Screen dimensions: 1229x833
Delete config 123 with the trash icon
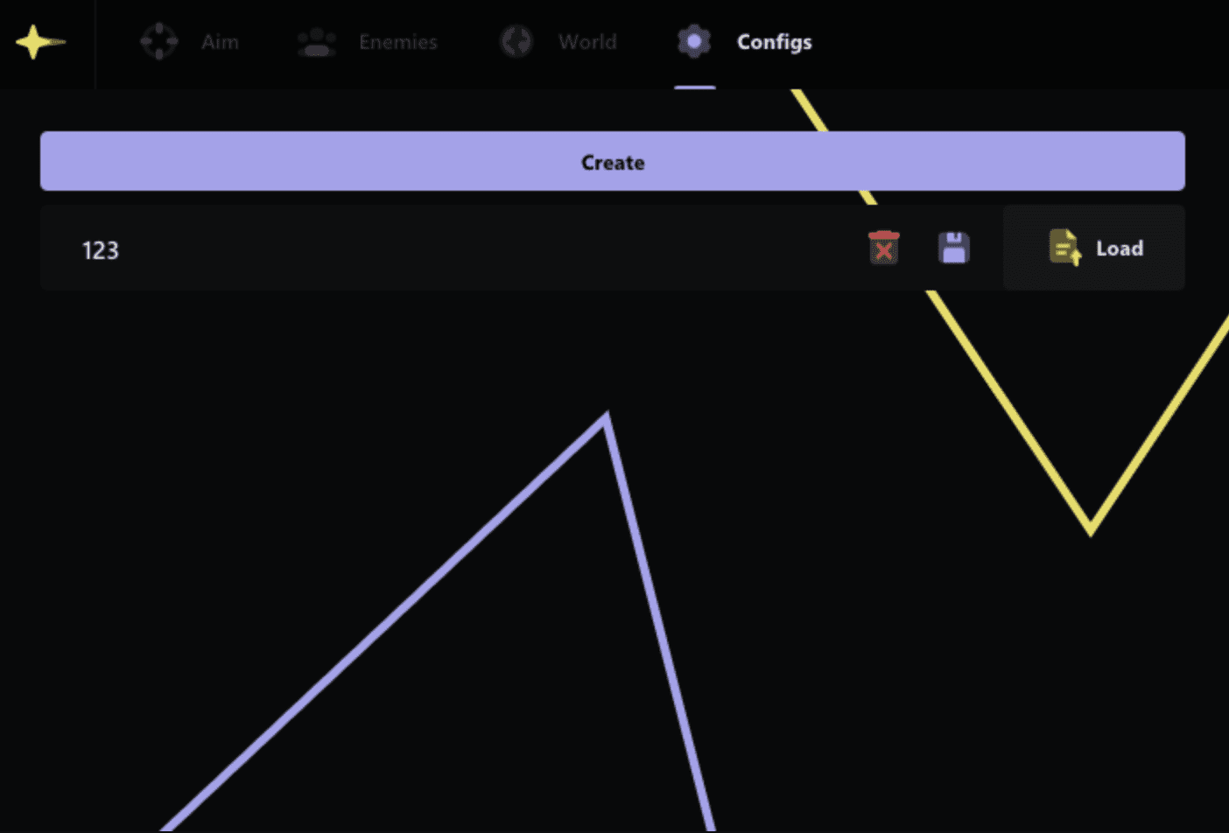coord(884,248)
